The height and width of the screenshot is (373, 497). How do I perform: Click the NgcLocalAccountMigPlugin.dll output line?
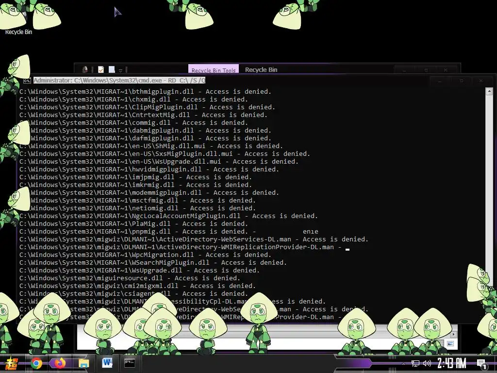(168, 216)
